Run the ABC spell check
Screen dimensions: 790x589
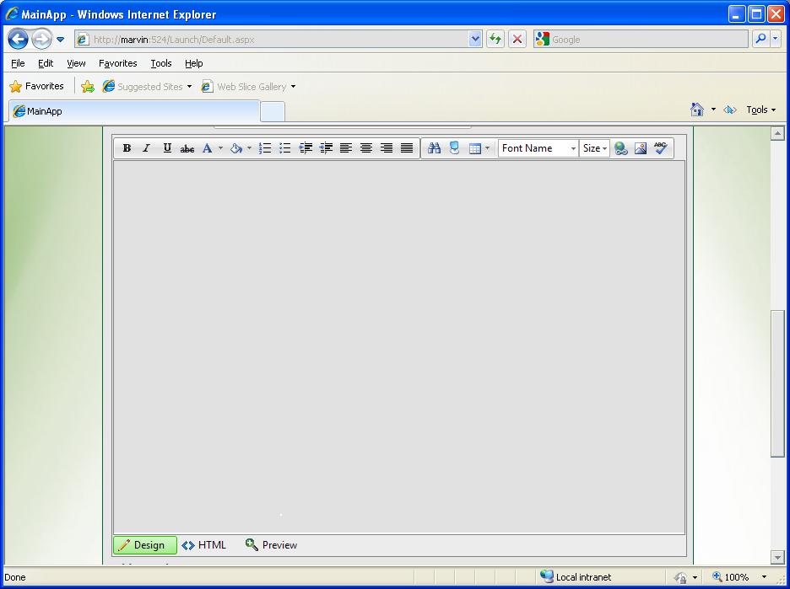661,147
